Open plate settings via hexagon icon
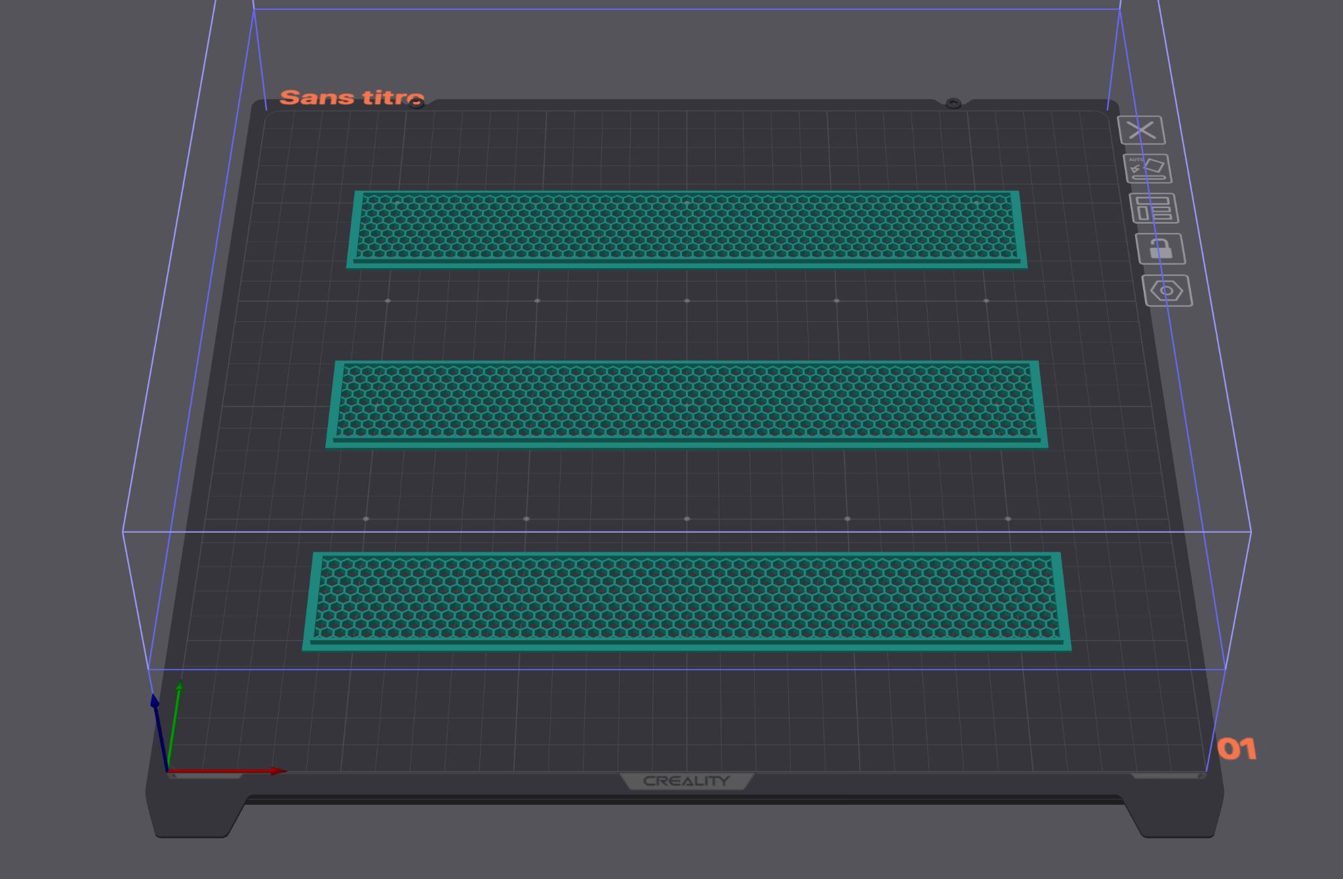This screenshot has width=1343, height=879. point(1167,291)
